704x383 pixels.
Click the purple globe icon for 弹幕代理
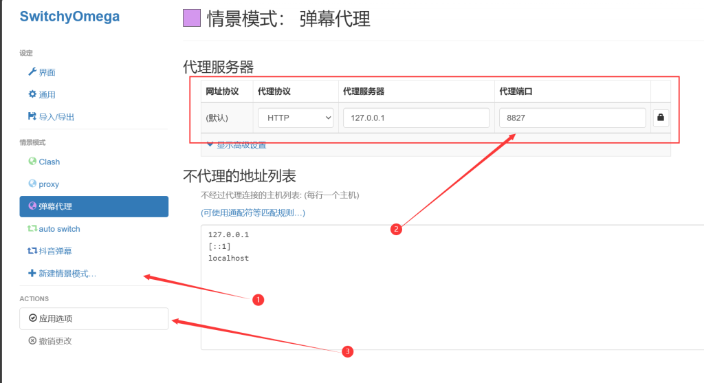click(x=32, y=206)
